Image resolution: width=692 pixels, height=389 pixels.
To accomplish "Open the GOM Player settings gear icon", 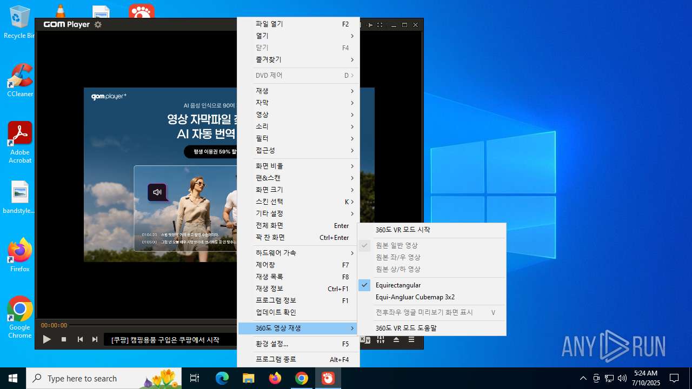I will tap(98, 24).
